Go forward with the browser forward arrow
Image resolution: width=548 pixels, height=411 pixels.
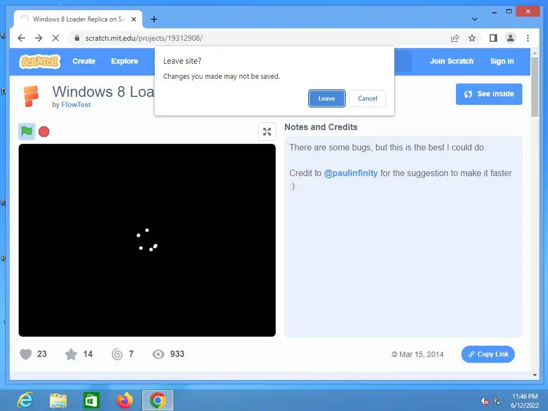(39, 38)
